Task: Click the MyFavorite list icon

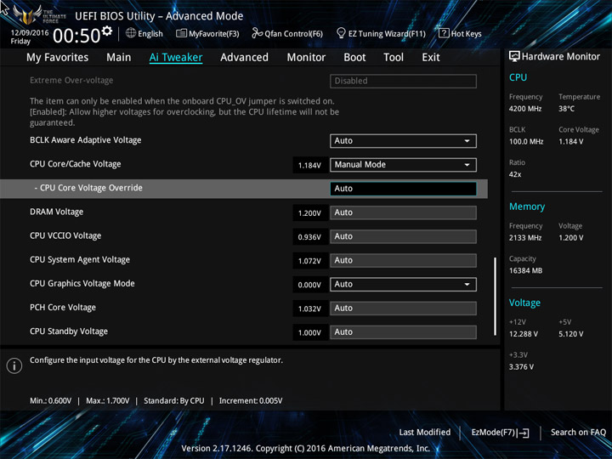Action: [181, 33]
